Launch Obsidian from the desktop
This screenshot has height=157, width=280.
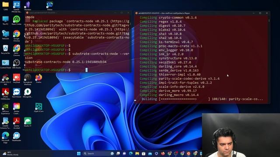[28, 6]
